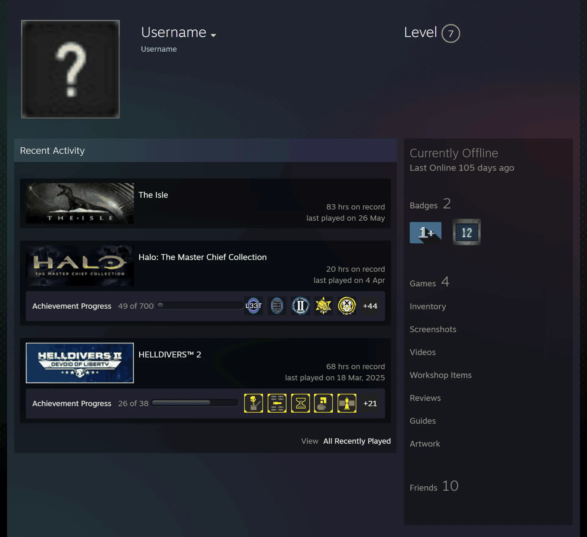Click the yellow skull medal achievement icon
Image resolution: width=587 pixels, height=537 pixels.
click(347, 306)
